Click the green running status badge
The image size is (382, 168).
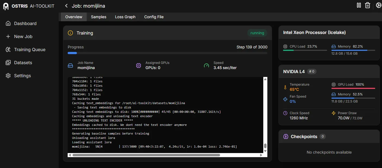[257, 33]
